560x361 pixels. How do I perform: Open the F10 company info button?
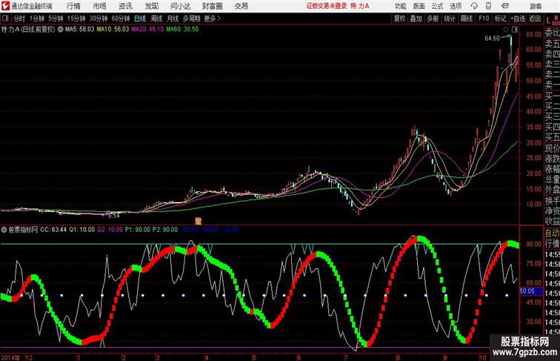point(484,19)
